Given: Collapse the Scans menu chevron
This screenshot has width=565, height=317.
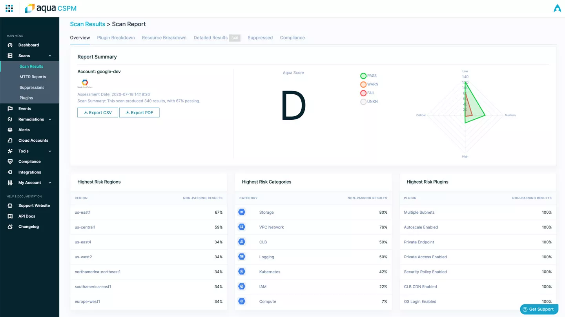Looking at the screenshot, I should [x=50, y=56].
